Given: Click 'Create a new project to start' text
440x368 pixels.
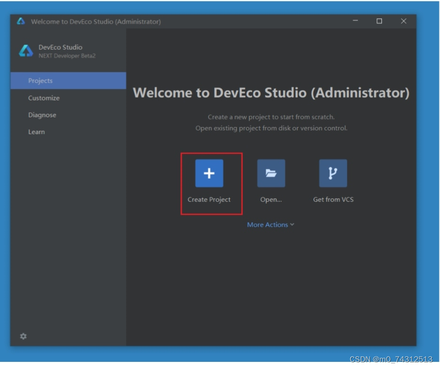Looking at the screenshot, I should click(x=271, y=117).
